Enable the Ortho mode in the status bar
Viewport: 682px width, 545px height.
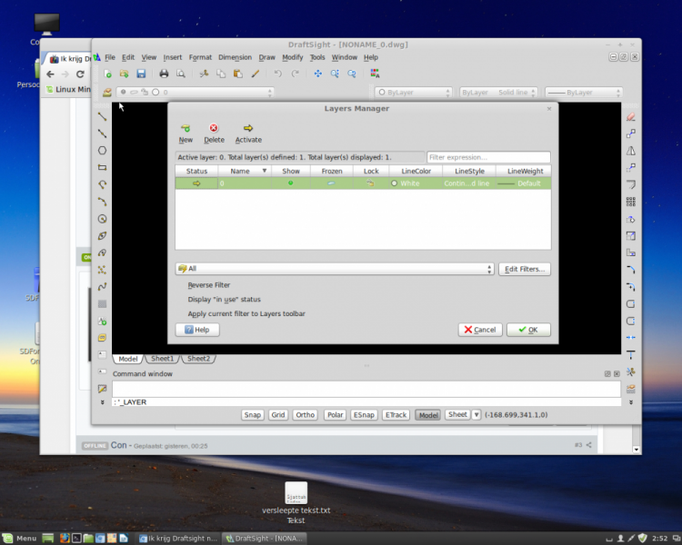(306, 415)
